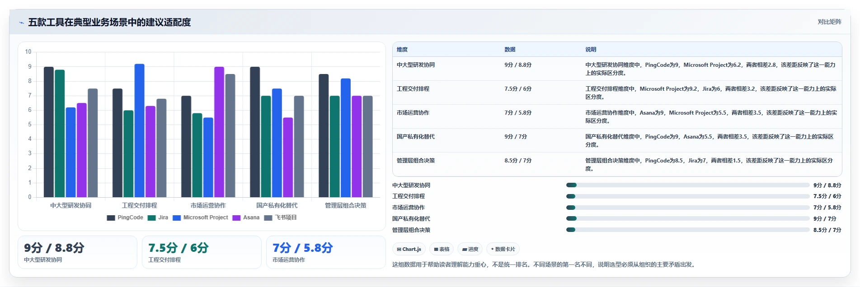The width and height of the screenshot is (860, 287).
Task: Click the Microsoft Project bar in 工程交付排程
Action: point(140,130)
